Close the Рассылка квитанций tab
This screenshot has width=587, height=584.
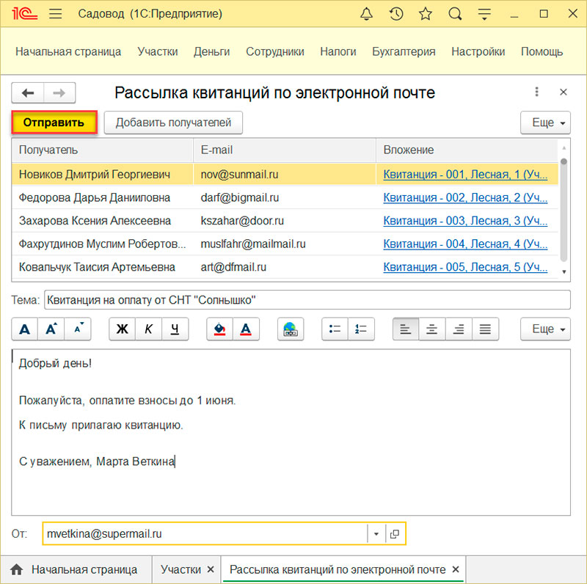(x=456, y=569)
